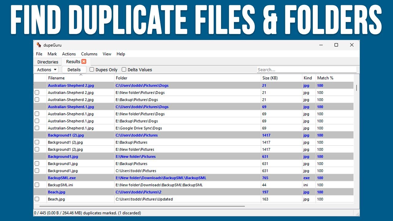Check Background1.jpg in C:\Users\todds\Pictures
Image resolution: width=393 pixels, height=221 pixels.
point(37,171)
